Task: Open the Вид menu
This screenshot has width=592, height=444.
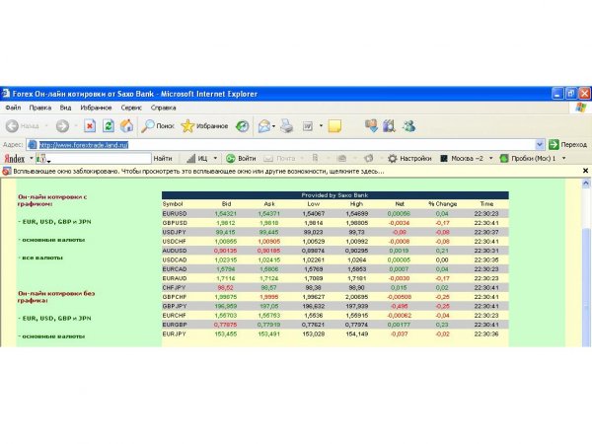Action: [x=65, y=108]
